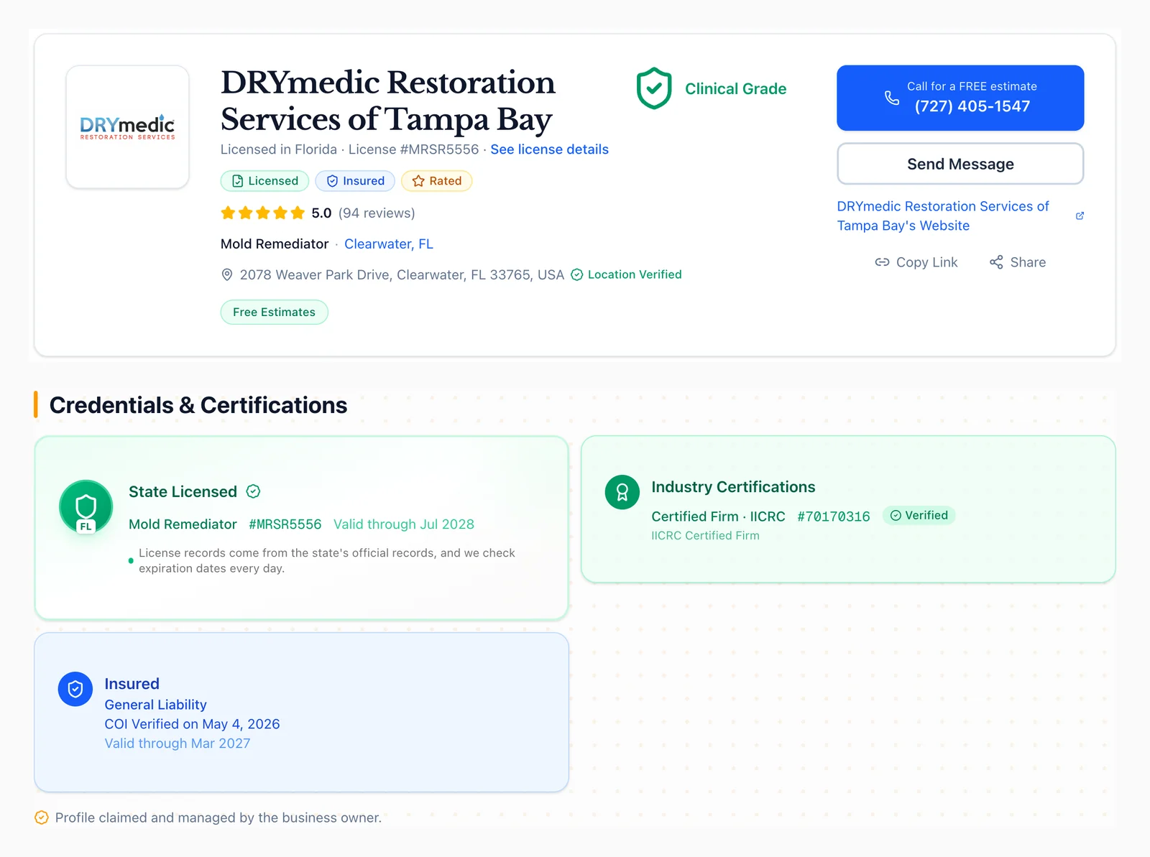
Task: Click the Send Message button
Action: [960, 164]
